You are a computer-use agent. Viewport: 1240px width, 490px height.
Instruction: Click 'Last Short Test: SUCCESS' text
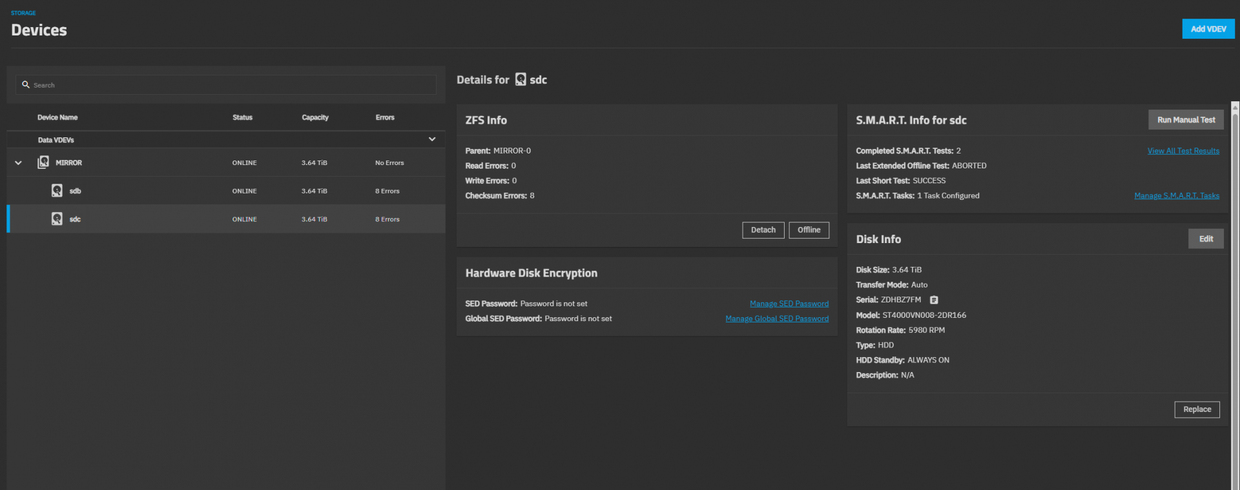coord(901,181)
